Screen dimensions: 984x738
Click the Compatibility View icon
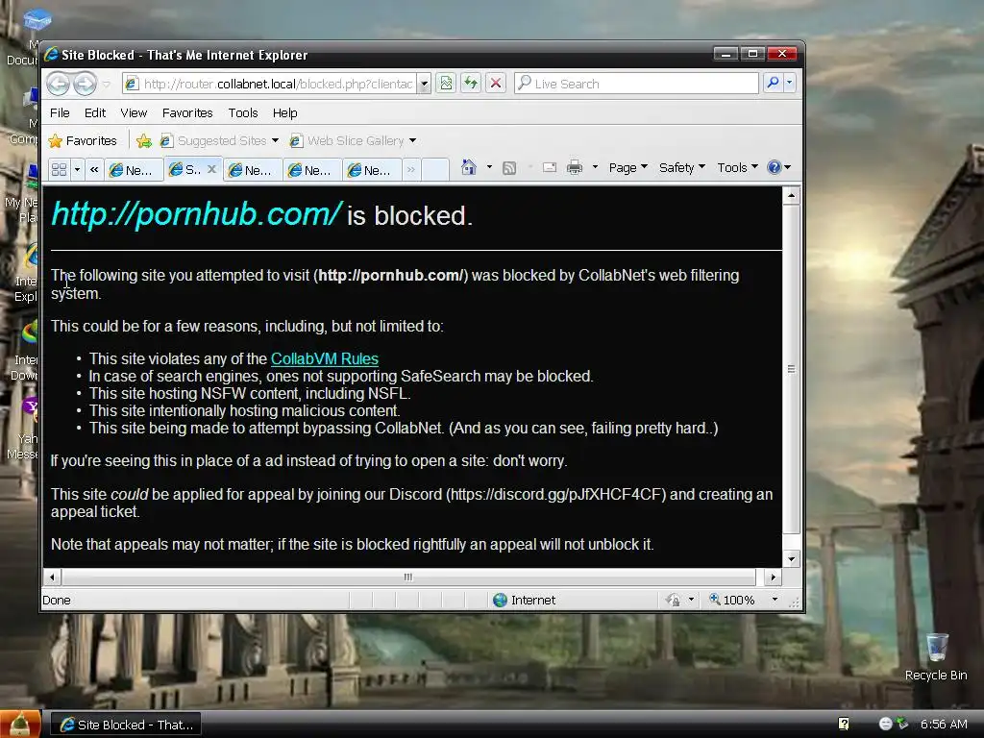(446, 83)
